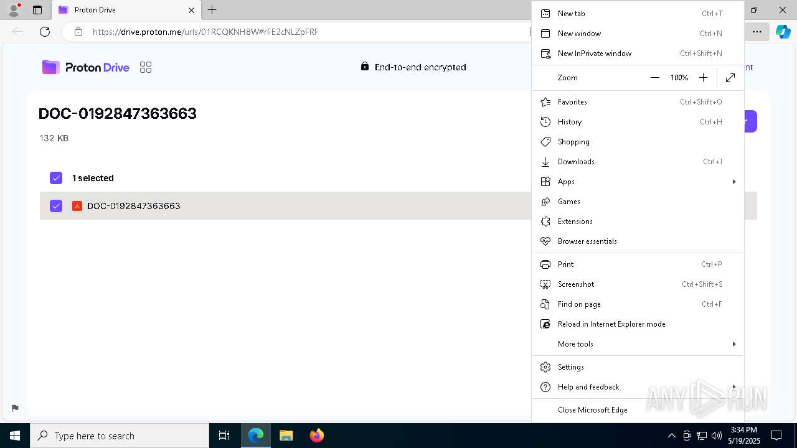Click the DOC-0192847363663 file name in the list
The image size is (797, 448).
pyautogui.click(x=134, y=206)
